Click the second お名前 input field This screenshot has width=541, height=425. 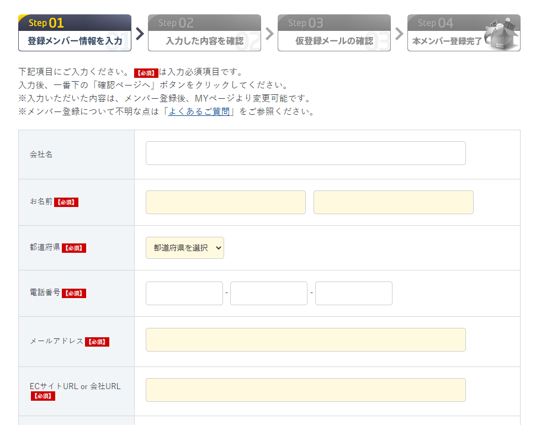click(393, 202)
